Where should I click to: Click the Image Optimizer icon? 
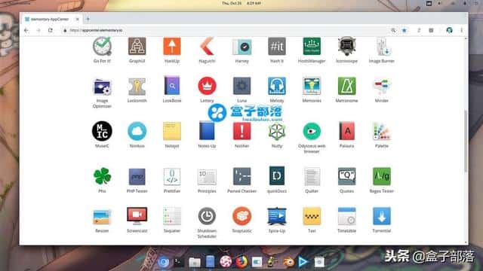click(x=102, y=87)
